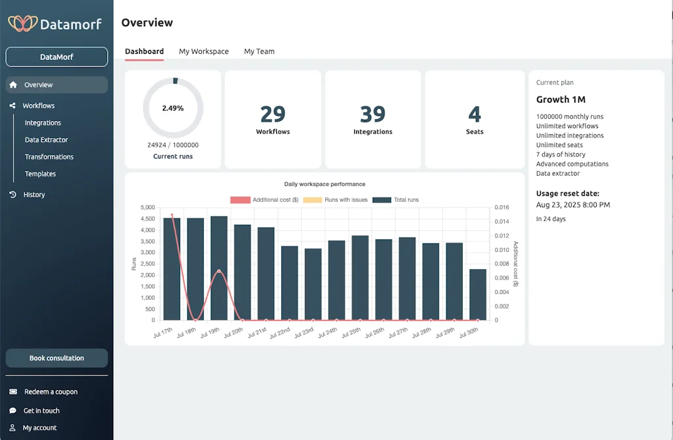Expand the Workflows section in sidebar

click(x=39, y=105)
